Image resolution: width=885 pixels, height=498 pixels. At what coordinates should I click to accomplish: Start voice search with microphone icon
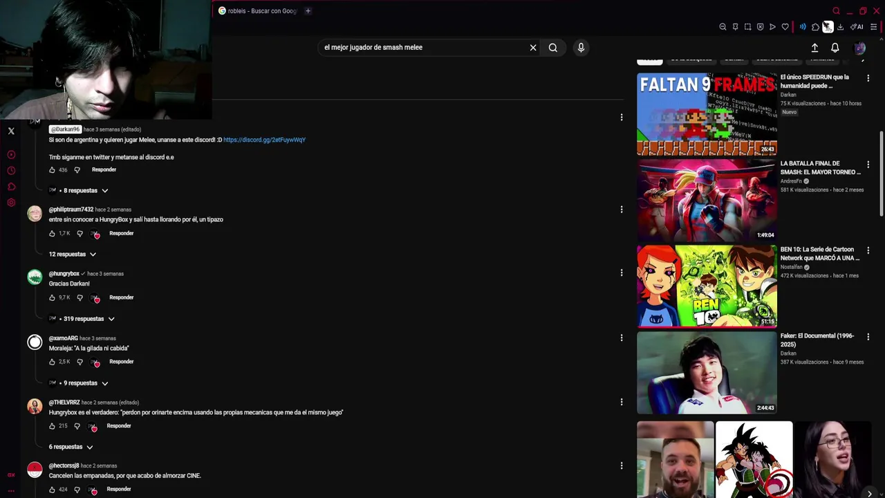(581, 48)
